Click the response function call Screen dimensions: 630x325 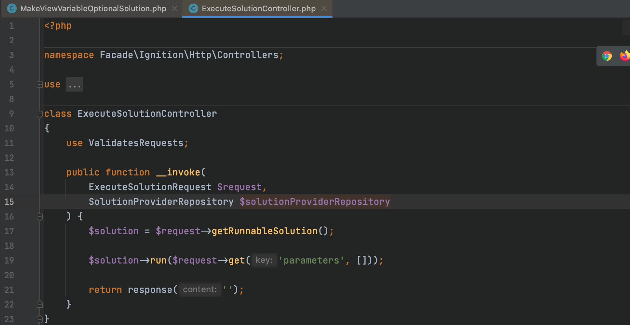[x=150, y=290]
